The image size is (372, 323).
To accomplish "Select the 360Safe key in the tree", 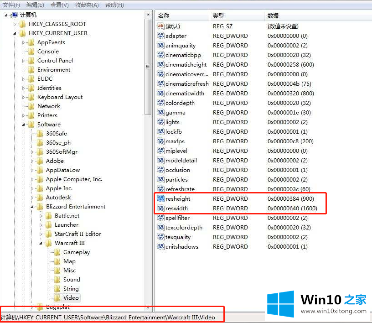I will click(x=57, y=134).
